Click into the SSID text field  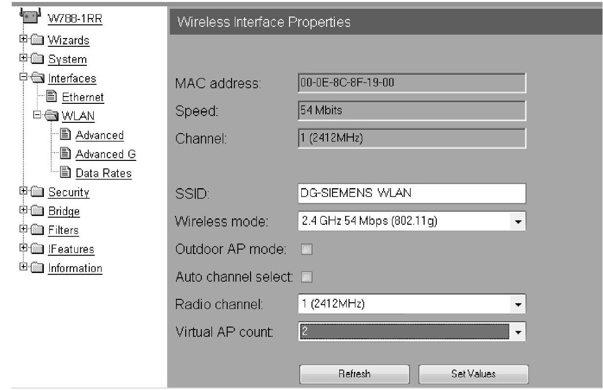[411, 193]
